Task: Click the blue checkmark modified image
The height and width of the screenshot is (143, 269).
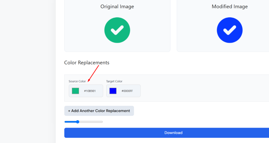Action: click(x=230, y=30)
